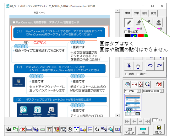Click the diagonal arrows resize icon

tap(104, 129)
